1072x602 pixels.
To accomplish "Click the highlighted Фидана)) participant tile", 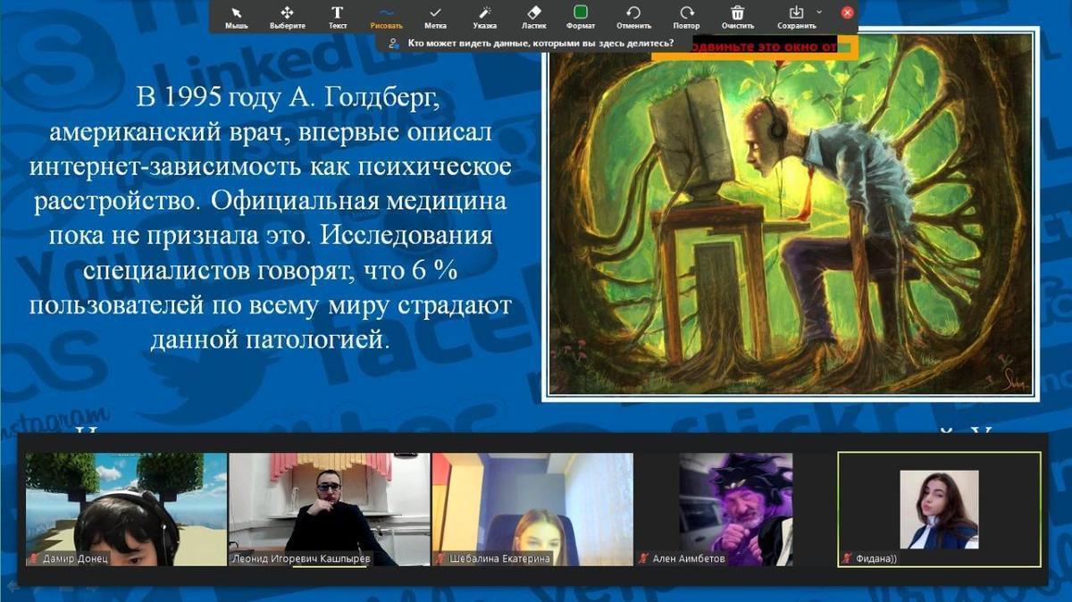I will pyautogui.click(x=939, y=508).
